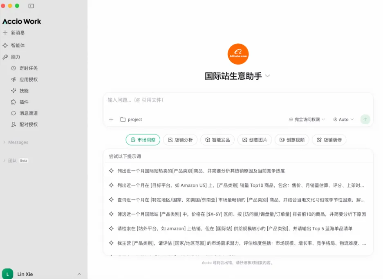Open the puzzle icon for 插件

[x=13, y=102]
